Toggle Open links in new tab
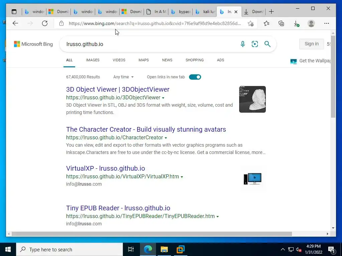 pos(195,77)
